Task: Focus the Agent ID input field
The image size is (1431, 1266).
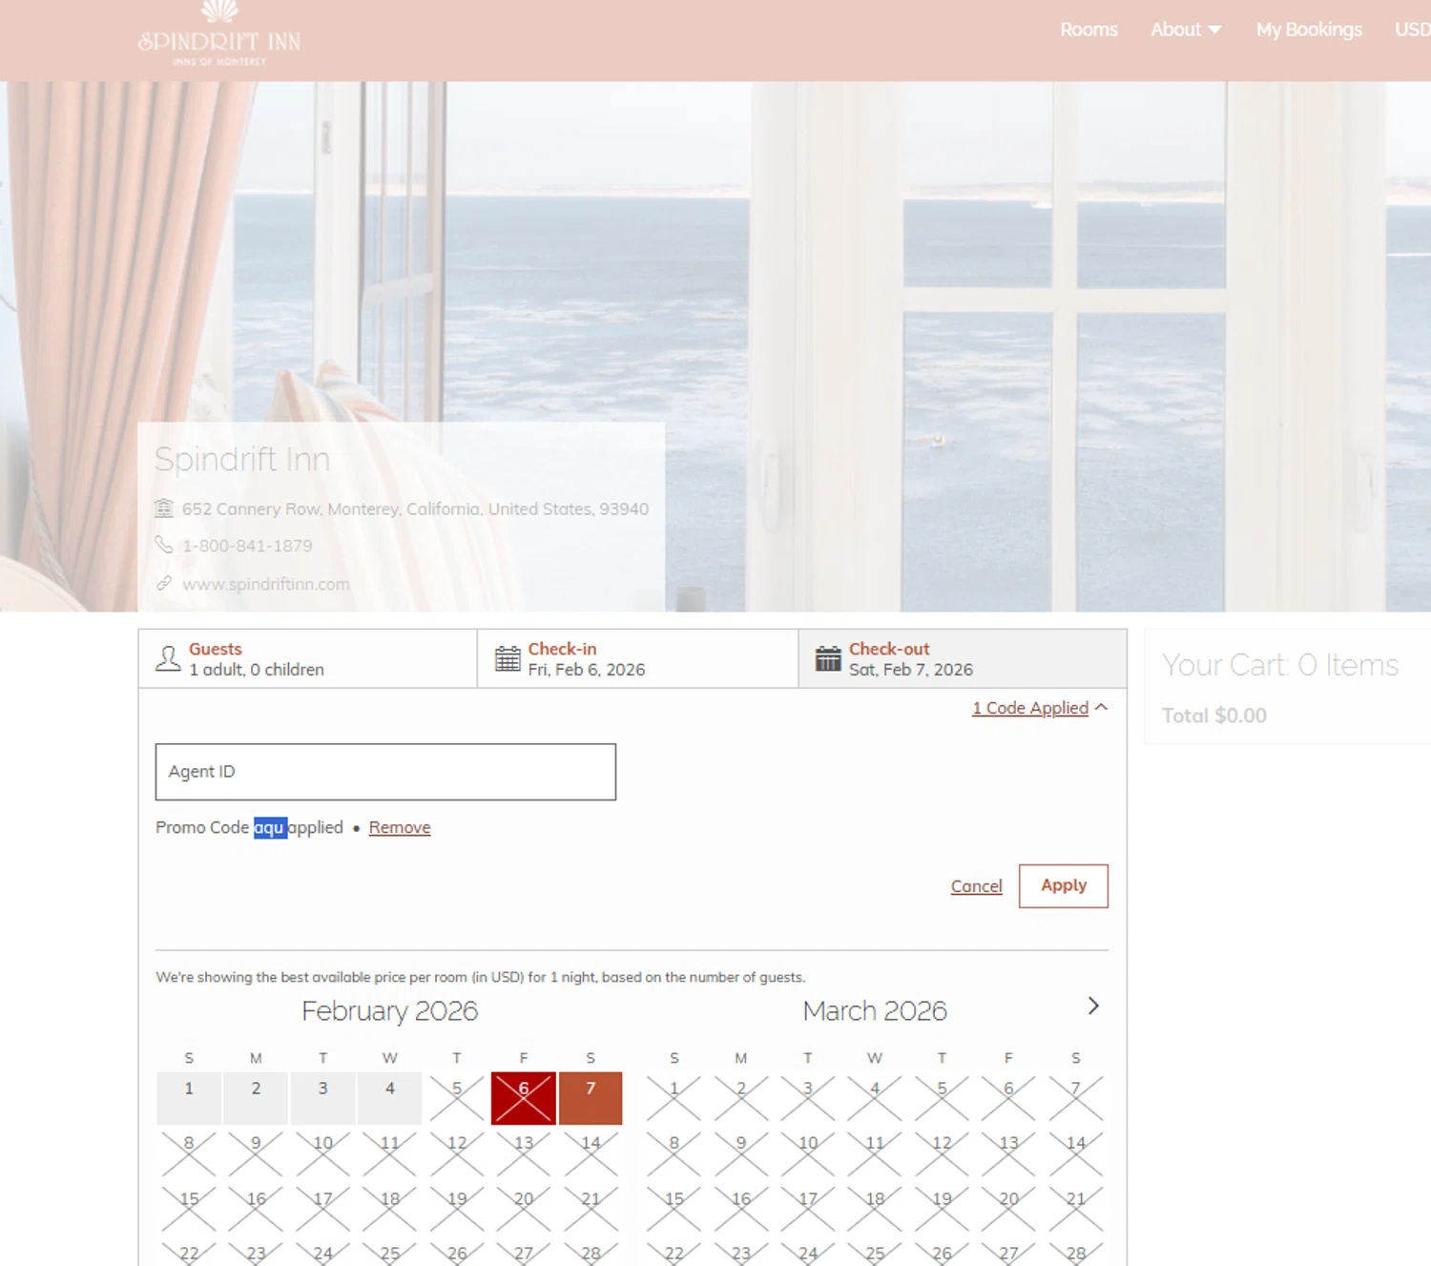Action: pyautogui.click(x=385, y=772)
